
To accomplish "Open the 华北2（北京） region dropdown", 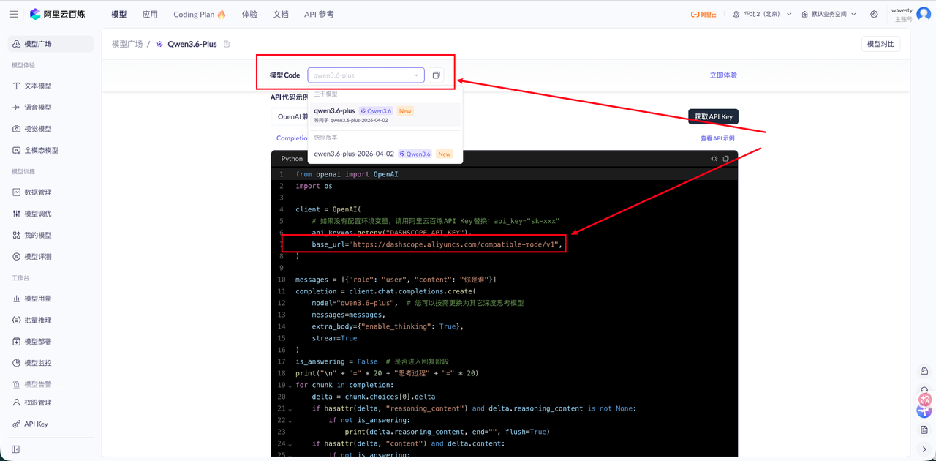I will (x=763, y=14).
